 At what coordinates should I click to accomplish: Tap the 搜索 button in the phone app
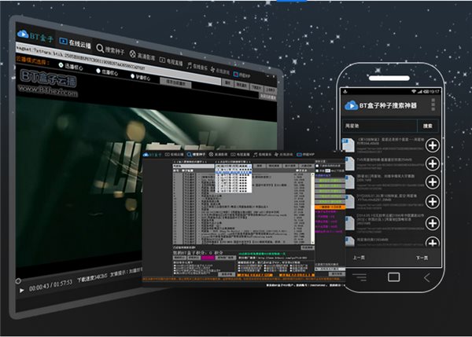click(x=427, y=126)
